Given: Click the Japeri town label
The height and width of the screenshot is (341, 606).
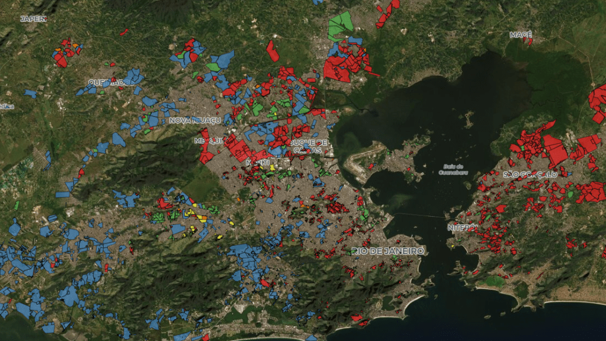Looking at the screenshot, I should [x=33, y=19].
